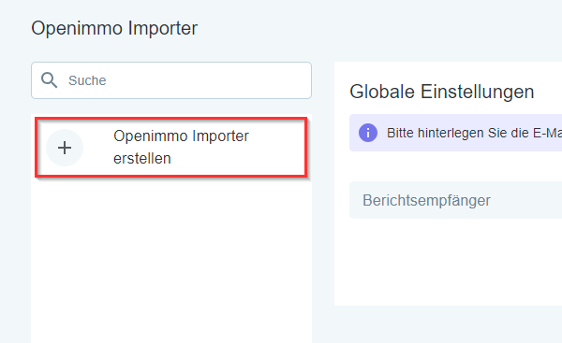
Task: Click the word "erstellen" in the list entry
Action: [x=142, y=159]
